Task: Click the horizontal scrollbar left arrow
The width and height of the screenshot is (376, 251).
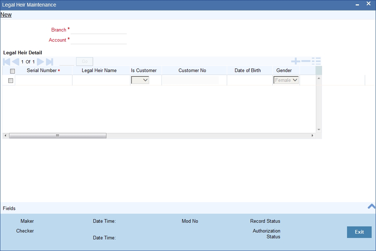Action: 5,136
